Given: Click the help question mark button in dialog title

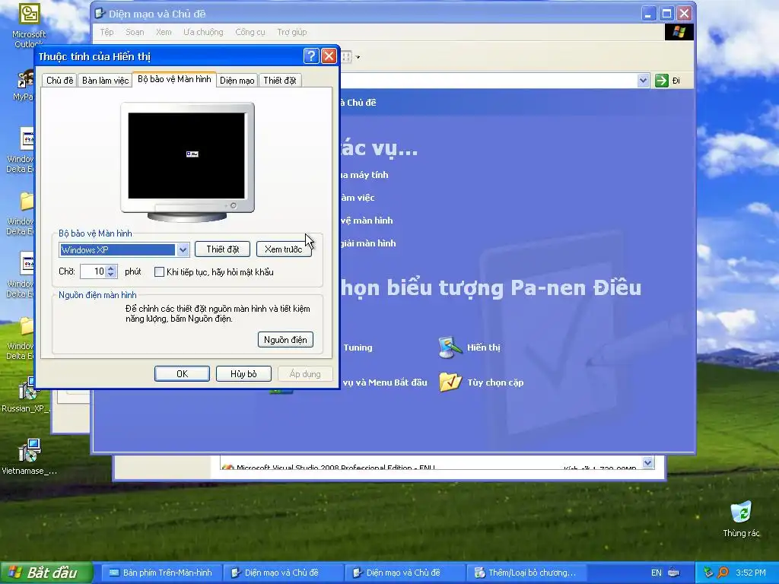Looking at the screenshot, I should coord(311,56).
